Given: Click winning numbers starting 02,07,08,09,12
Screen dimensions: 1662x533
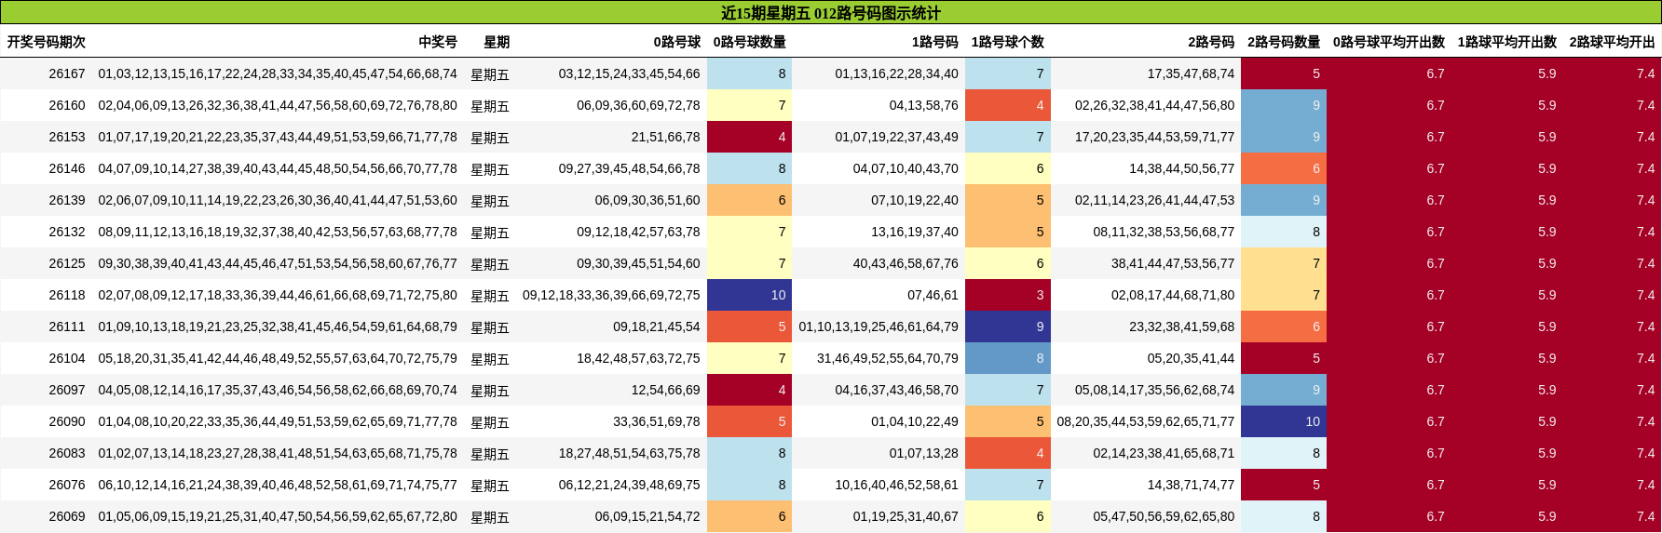Looking at the screenshot, I should tap(278, 295).
